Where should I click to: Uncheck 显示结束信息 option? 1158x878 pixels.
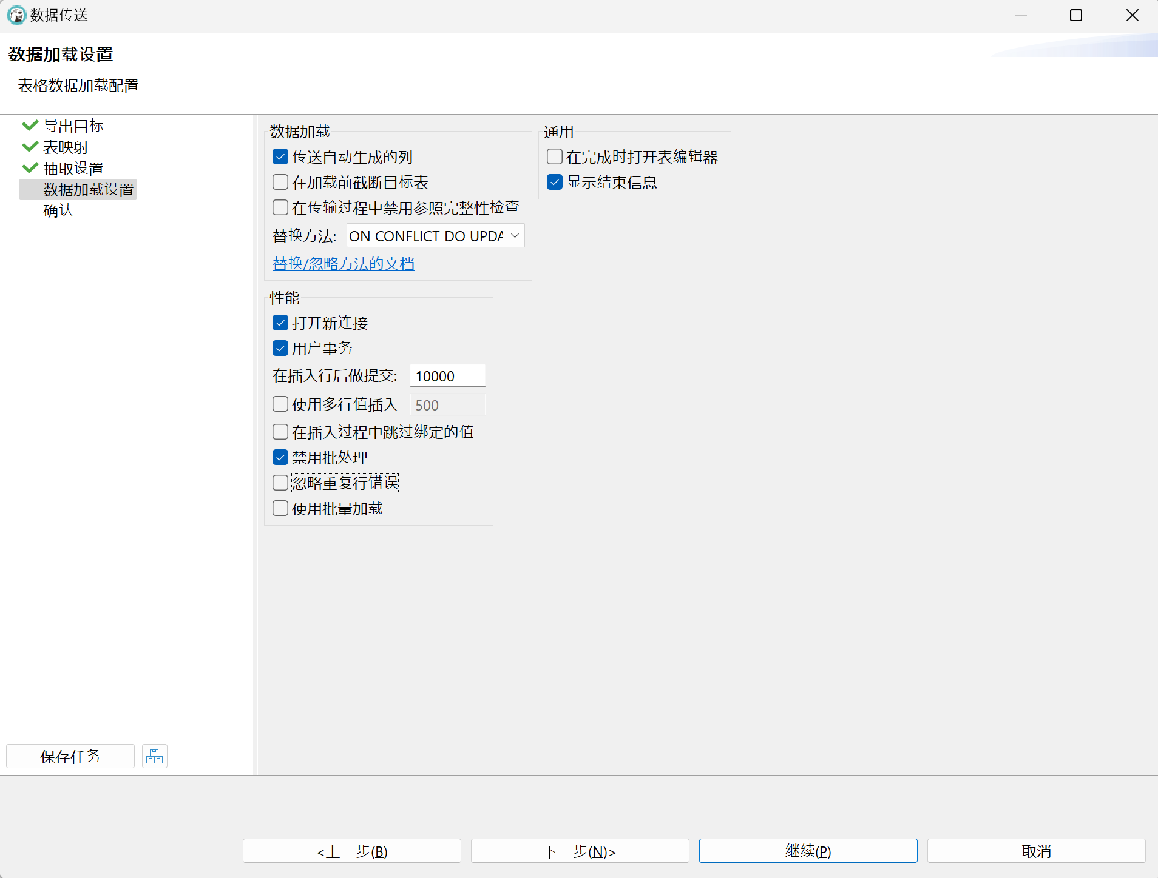coord(555,183)
